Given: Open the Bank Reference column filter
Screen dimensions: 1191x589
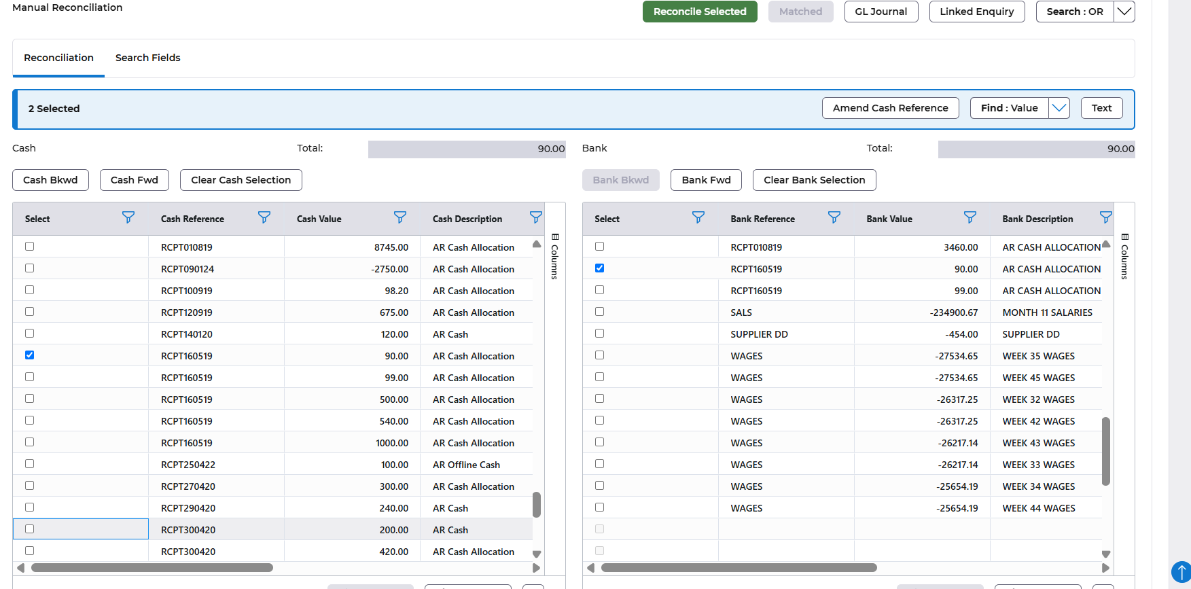Looking at the screenshot, I should (x=834, y=217).
